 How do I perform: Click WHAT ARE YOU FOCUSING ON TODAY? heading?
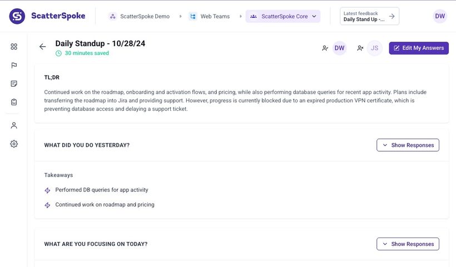[x=96, y=244]
